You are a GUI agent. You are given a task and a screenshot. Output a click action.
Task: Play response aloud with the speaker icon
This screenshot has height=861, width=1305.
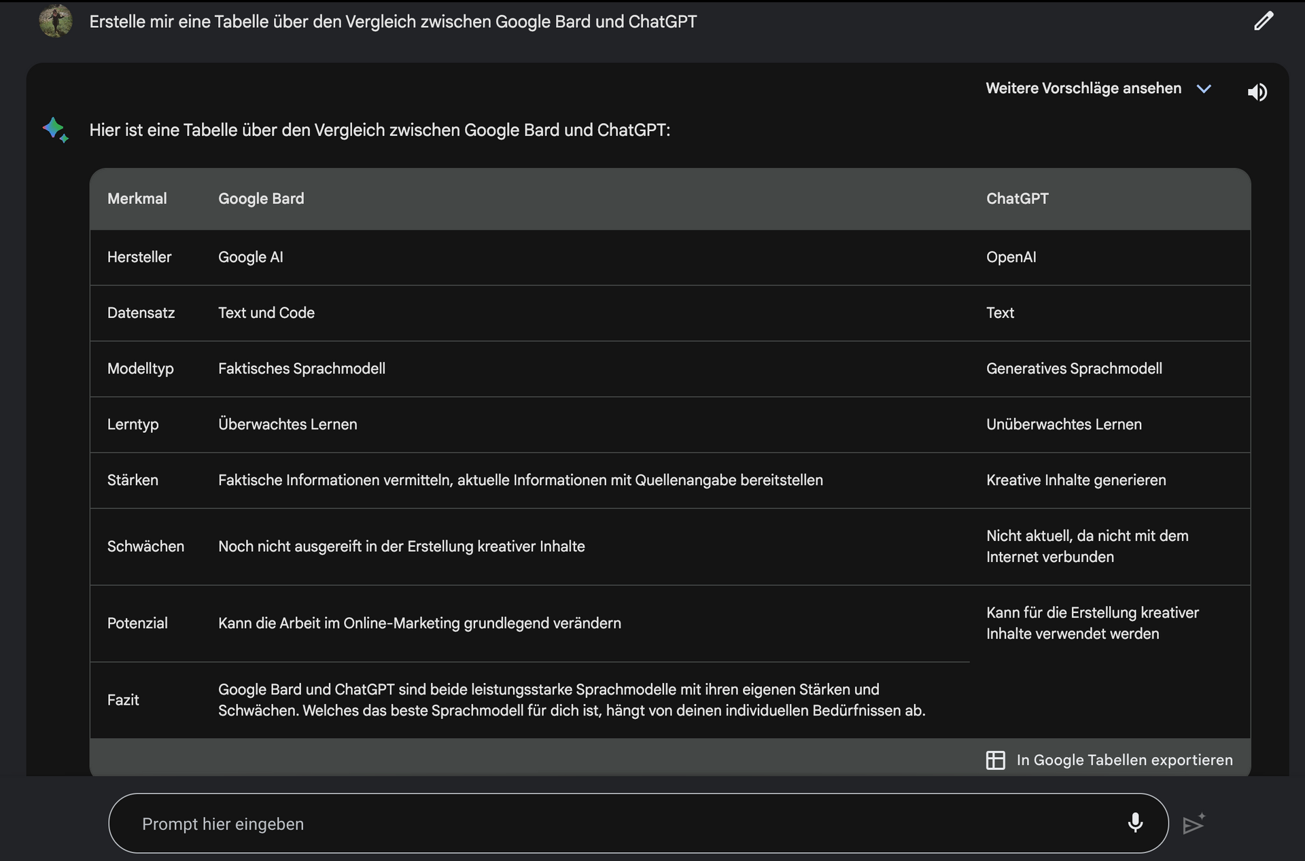pyautogui.click(x=1257, y=92)
